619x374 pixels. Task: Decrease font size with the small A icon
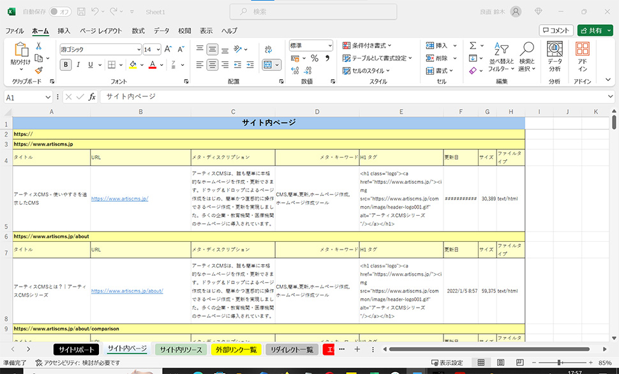(x=181, y=49)
